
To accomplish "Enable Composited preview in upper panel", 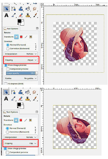I will click(x=8, y=69).
